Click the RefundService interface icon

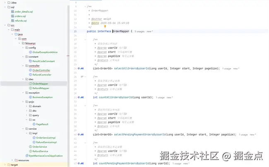point(30,151)
